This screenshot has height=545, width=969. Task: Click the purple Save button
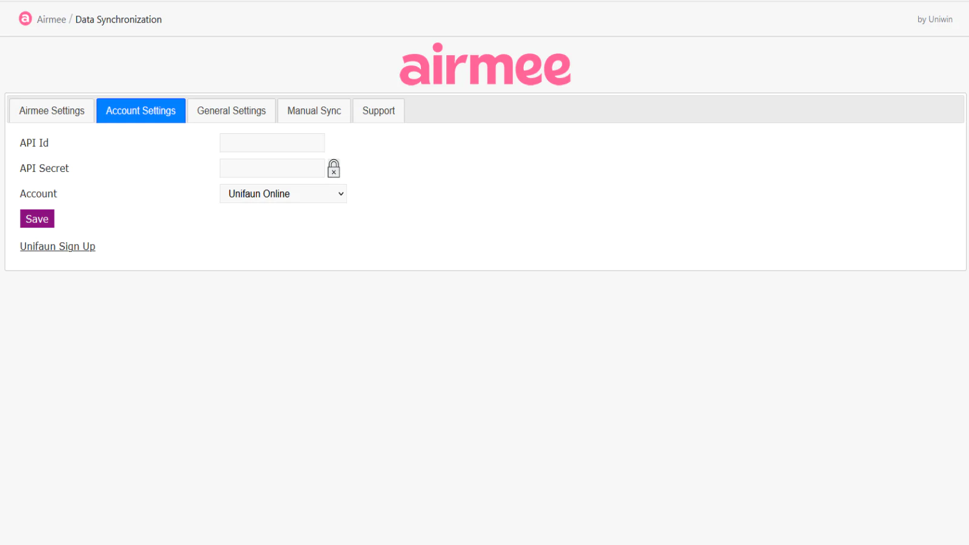(37, 219)
